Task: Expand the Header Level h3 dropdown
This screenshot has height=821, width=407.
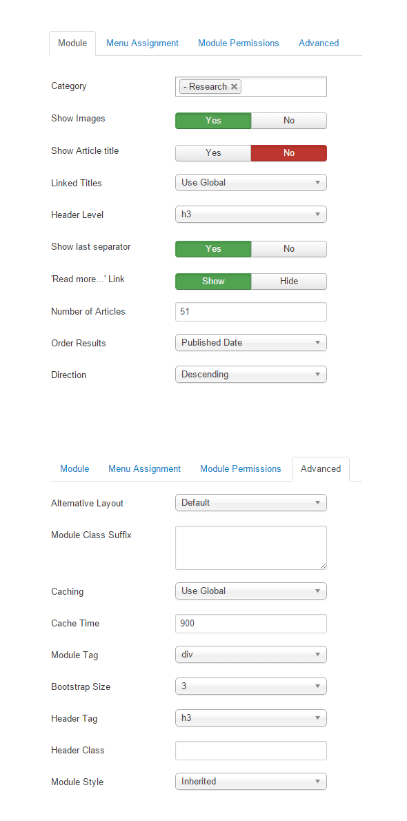Action: coord(251,214)
